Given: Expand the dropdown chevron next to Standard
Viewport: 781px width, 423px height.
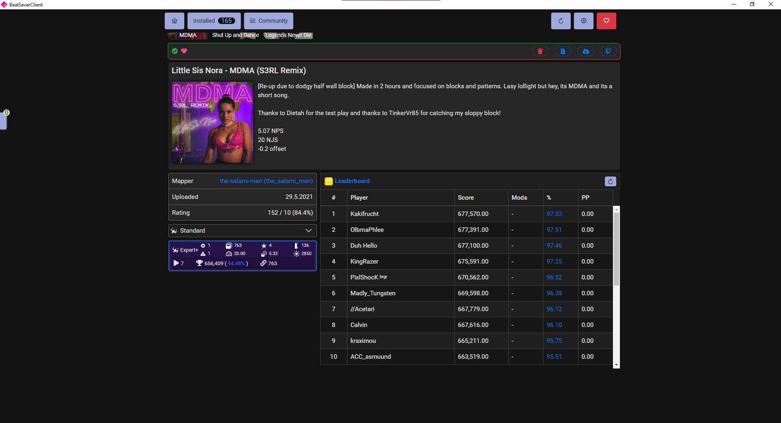Looking at the screenshot, I should coord(309,231).
